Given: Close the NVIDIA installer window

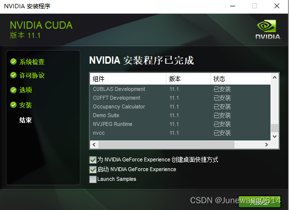Looking at the screenshot, I should coord(277,6).
